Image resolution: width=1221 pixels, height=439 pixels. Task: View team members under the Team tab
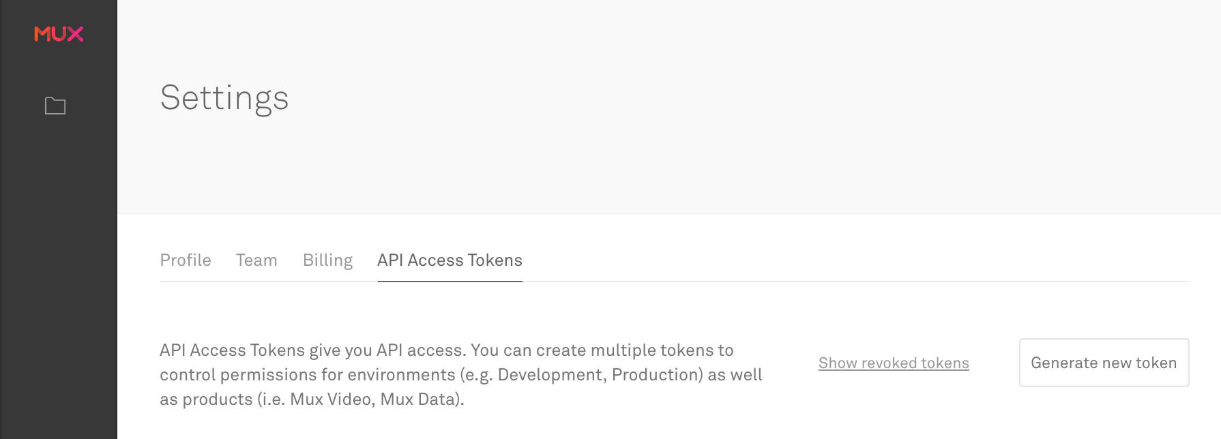256,260
